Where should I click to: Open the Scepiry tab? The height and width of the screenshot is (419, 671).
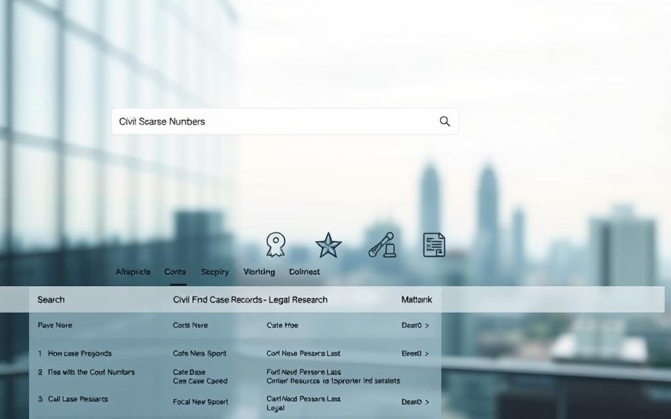click(215, 272)
